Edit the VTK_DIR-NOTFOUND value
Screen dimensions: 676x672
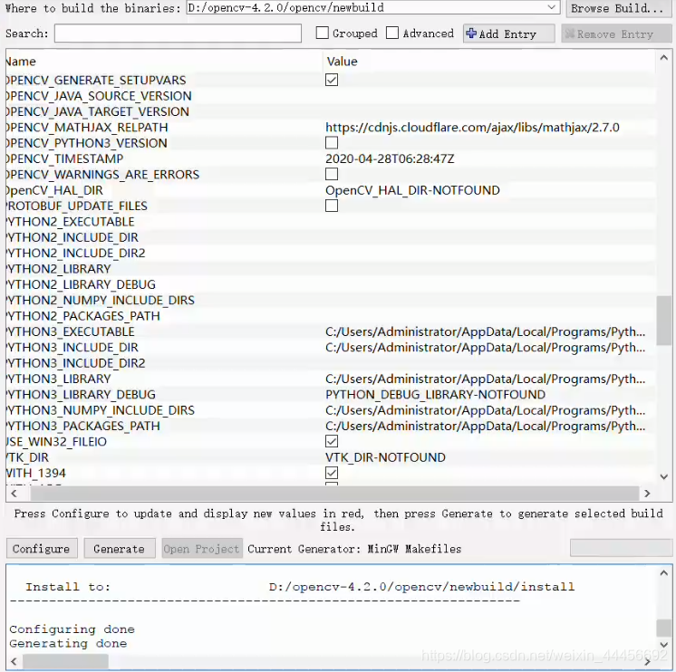pos(385,457)
